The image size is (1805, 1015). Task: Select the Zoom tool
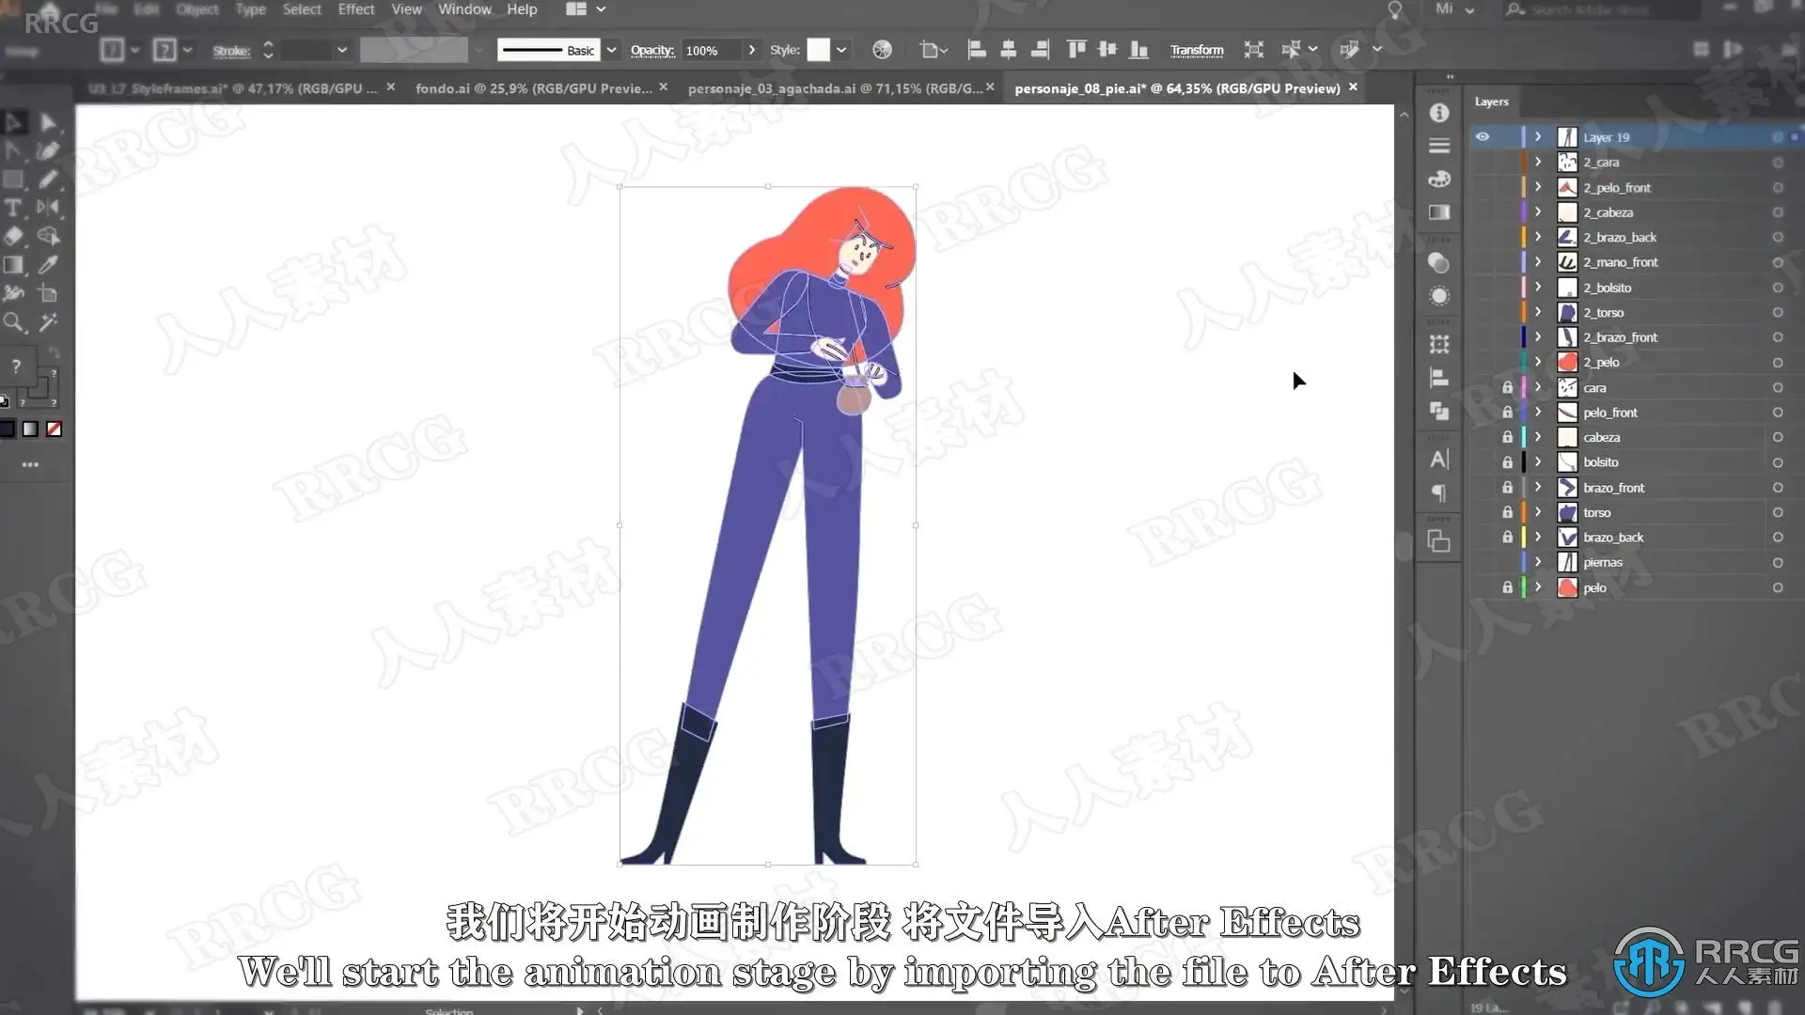point(13,323)
